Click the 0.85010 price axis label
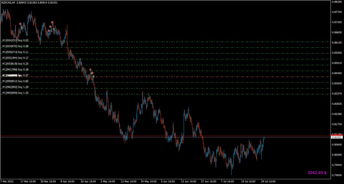The width and height of the screenshot is (344, 184). [x=337, y=63]
